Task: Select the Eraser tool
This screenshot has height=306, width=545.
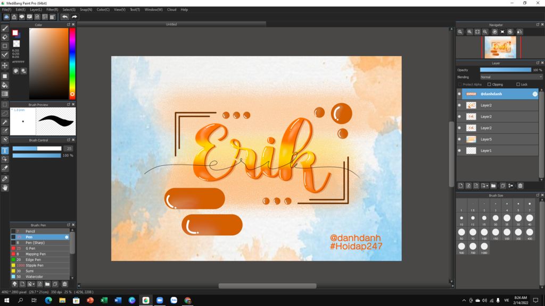Action: (5, 37)
